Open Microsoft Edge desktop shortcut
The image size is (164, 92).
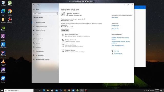[x=3, y=12]
